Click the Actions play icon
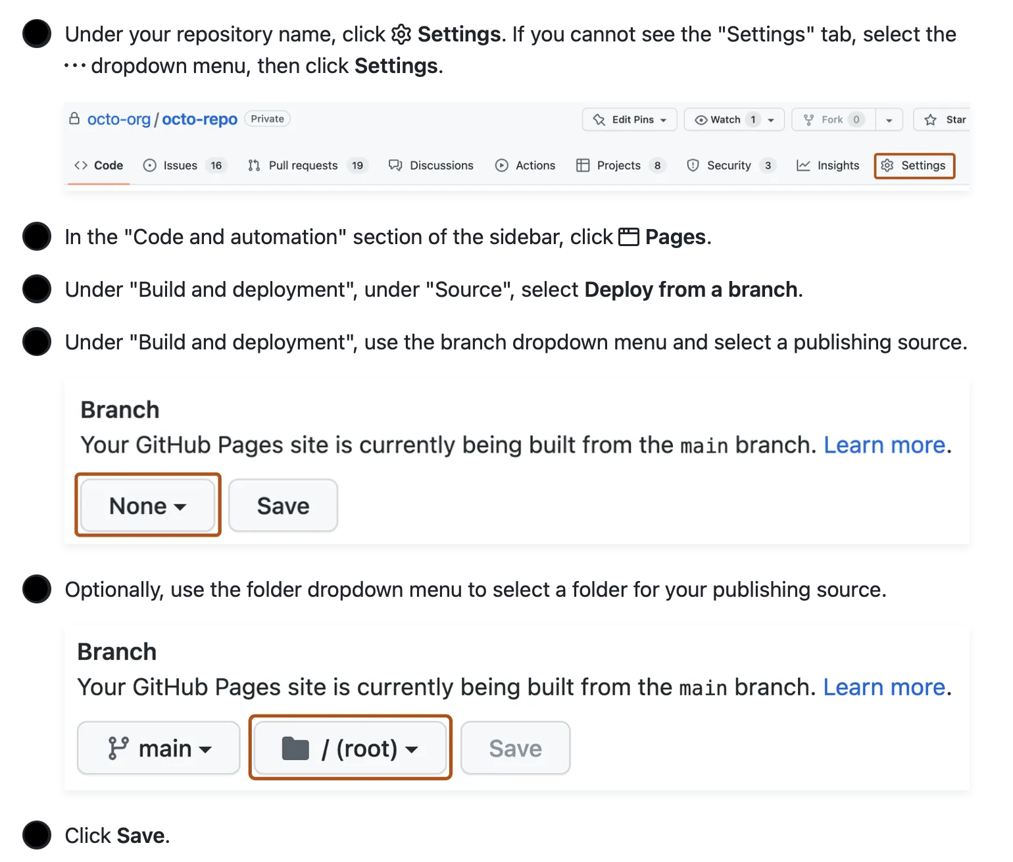Viewport: 1013px width, 862px height. 502,165
